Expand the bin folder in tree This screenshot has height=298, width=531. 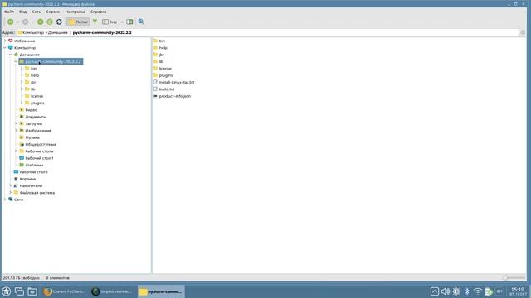(22, 68)
